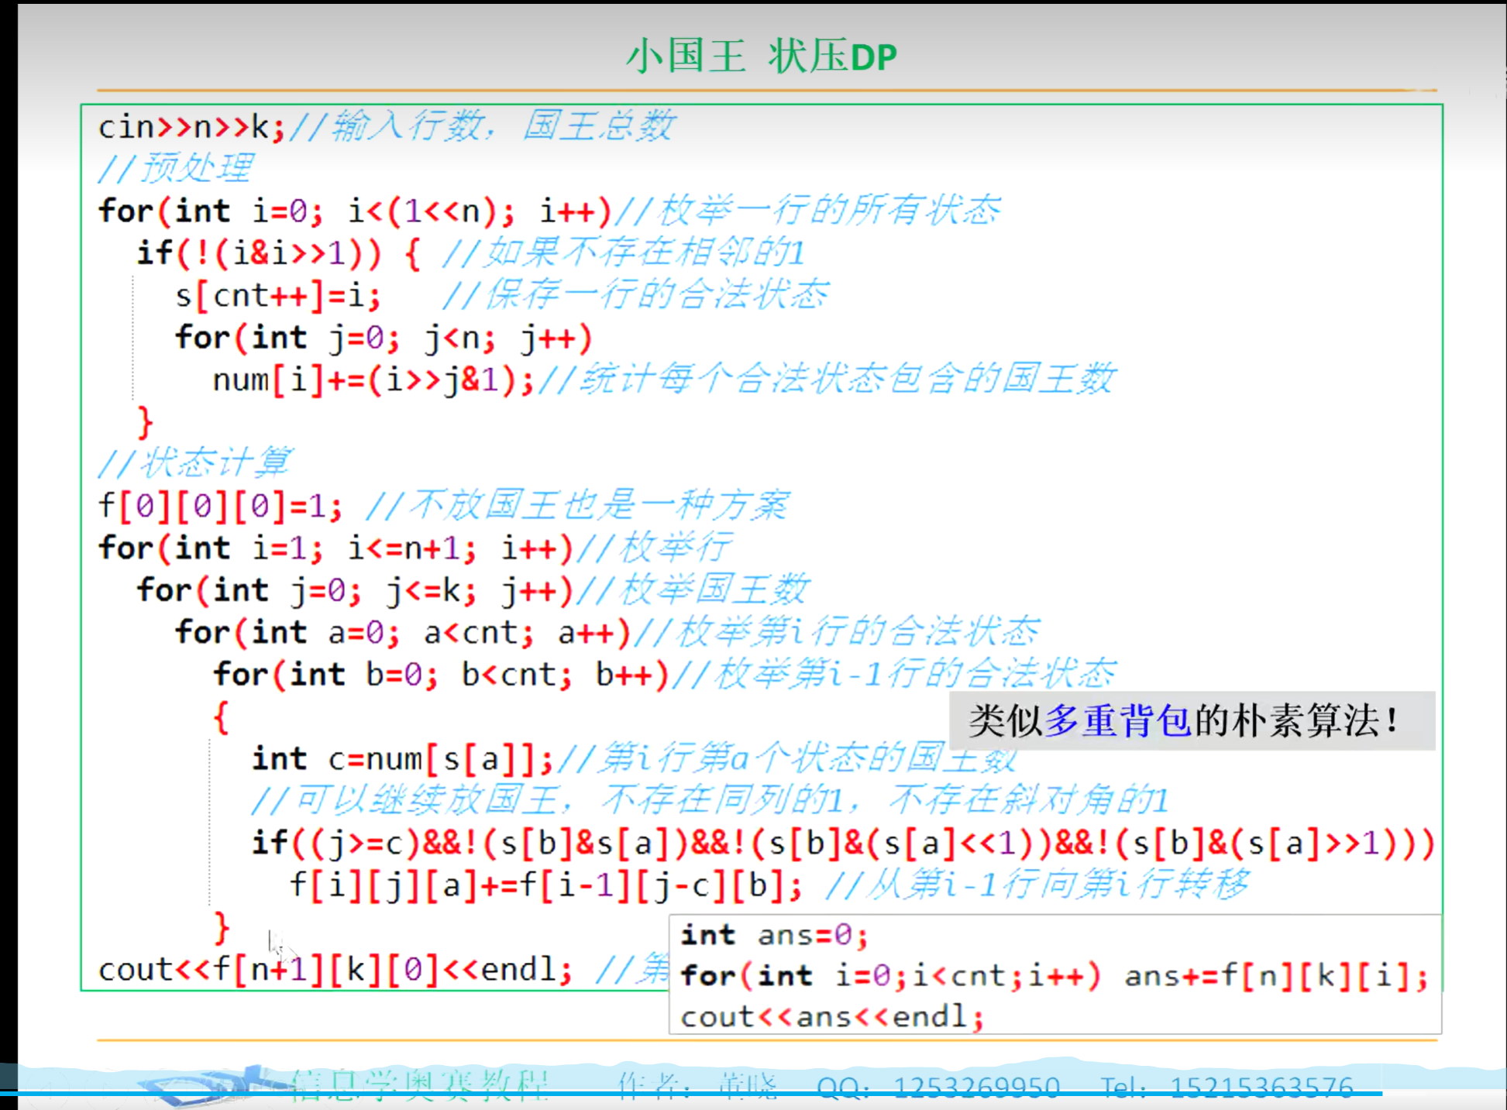The width and height of the screenshot is (1507, 1110).
Task: Click the code line 'cin>>n>>k;'
Action: (191, 126)
